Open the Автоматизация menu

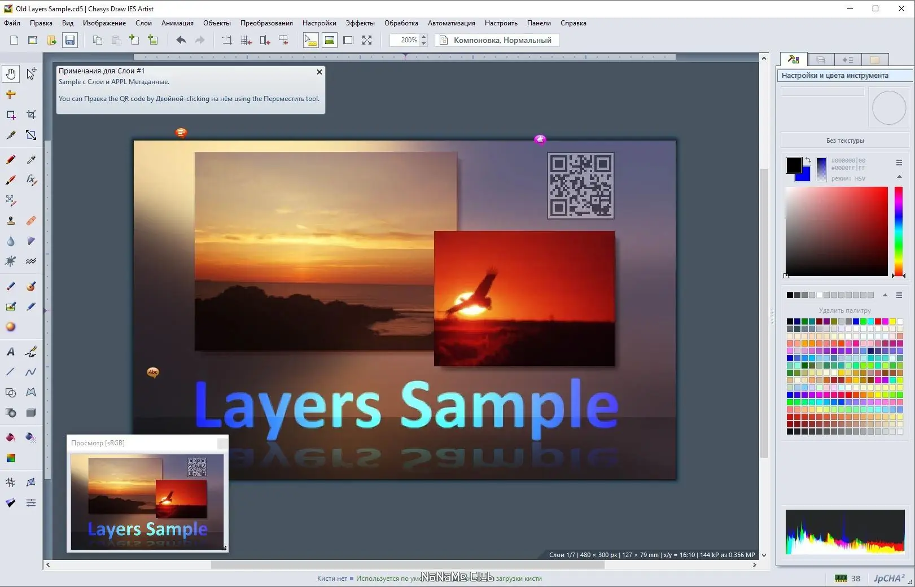pos(452,23)
